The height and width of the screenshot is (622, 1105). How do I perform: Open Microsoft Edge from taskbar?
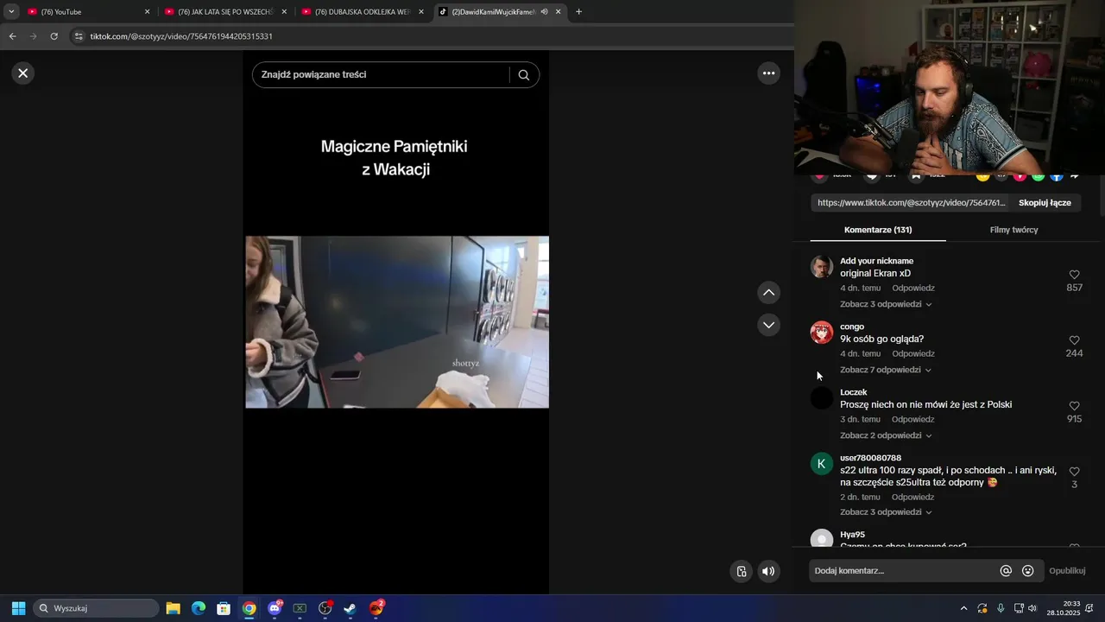click(x=198, y=608)
